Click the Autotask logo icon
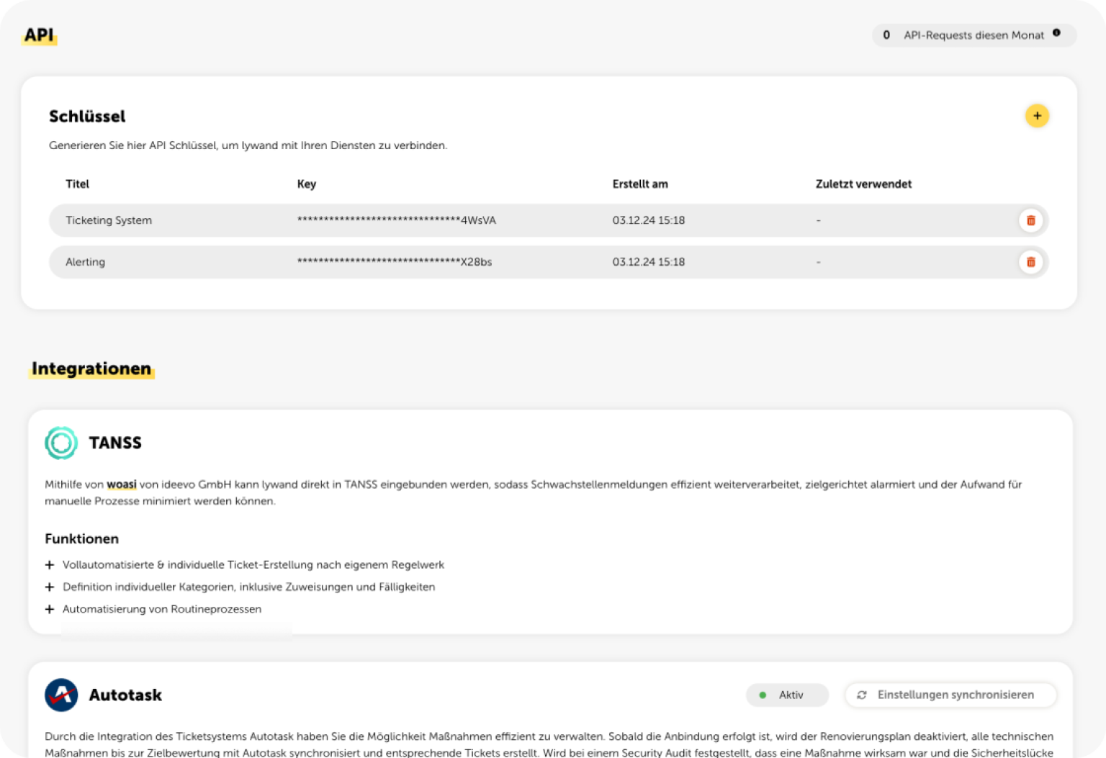The width and height of the screenshot is (1106, 758). (x=61, y=695)
